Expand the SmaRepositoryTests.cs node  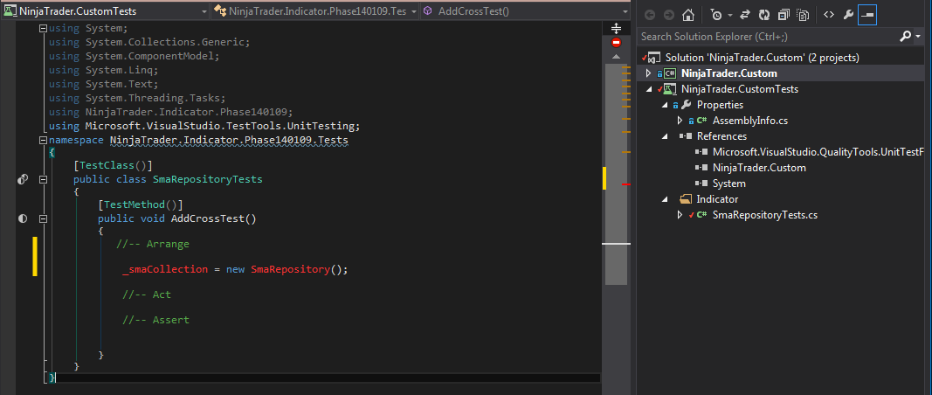click(x=680, y=215)
